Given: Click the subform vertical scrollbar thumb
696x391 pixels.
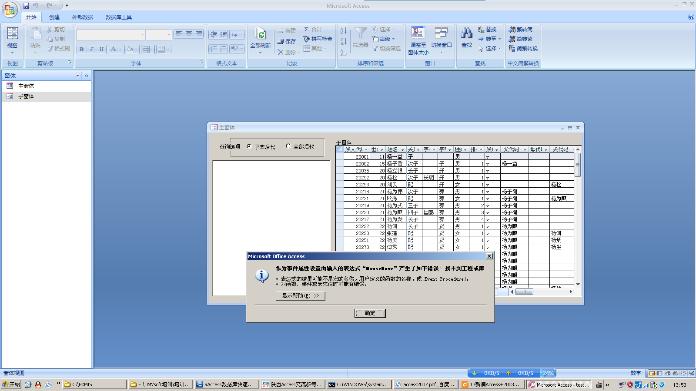Looking at the screenshot, I should (x=578, y=165).
